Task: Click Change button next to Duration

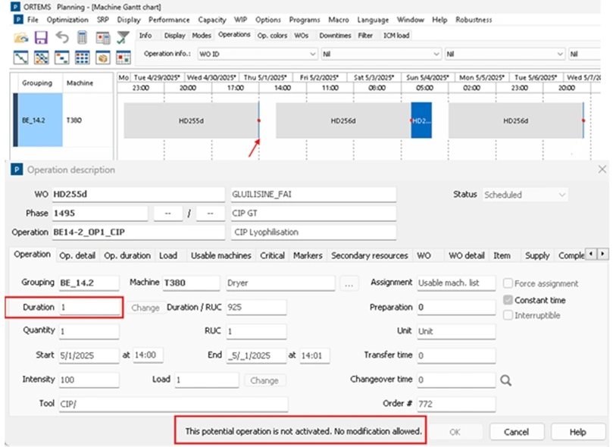Action: [145, 308]
